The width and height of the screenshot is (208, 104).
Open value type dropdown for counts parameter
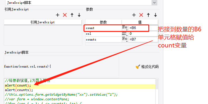point(125,39)
